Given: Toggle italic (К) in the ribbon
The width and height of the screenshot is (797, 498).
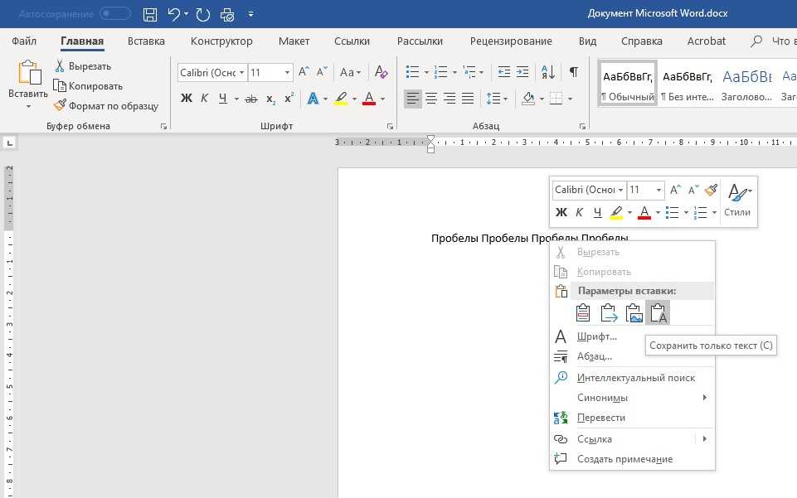Looking at the screenshot, I should click(204, 99).
